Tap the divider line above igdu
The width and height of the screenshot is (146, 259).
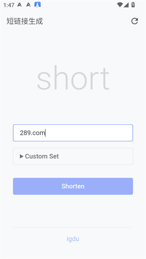[73, 227]
